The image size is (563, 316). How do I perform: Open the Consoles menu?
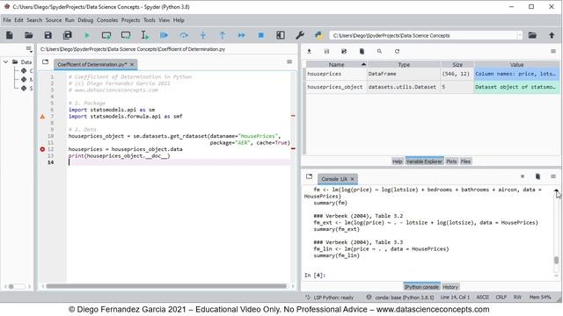[107, 20]
